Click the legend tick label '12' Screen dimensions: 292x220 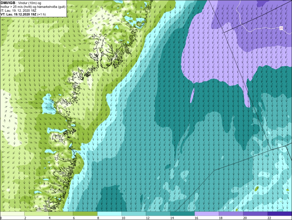point(148,218)
